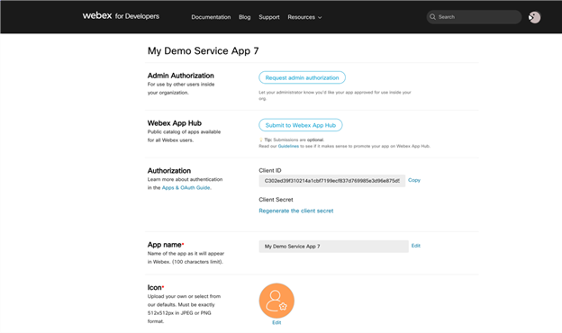The width and height of the screenshot is (562, 333).
Task: Open the Apps & OAuth Guide link
Action: tap(186, 187)
